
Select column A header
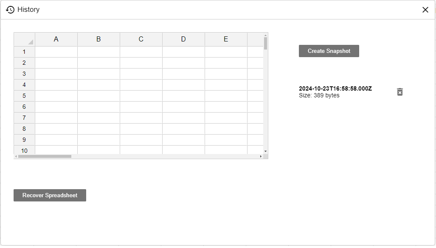56,39
